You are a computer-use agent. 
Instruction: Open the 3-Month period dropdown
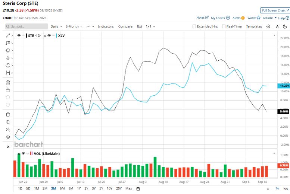[74, 26]
